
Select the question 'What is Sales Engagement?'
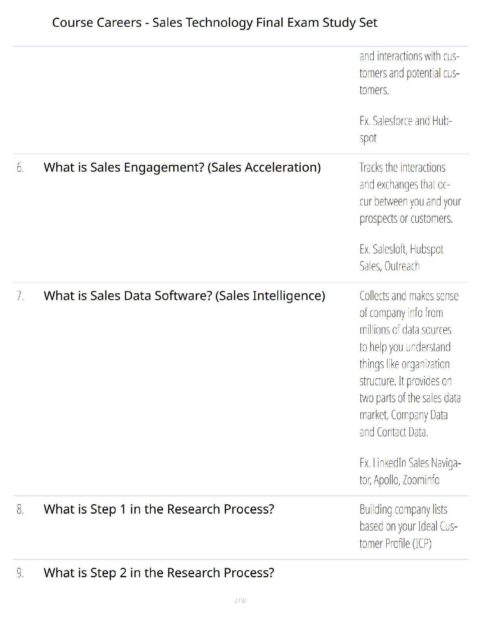click(182, 167)
